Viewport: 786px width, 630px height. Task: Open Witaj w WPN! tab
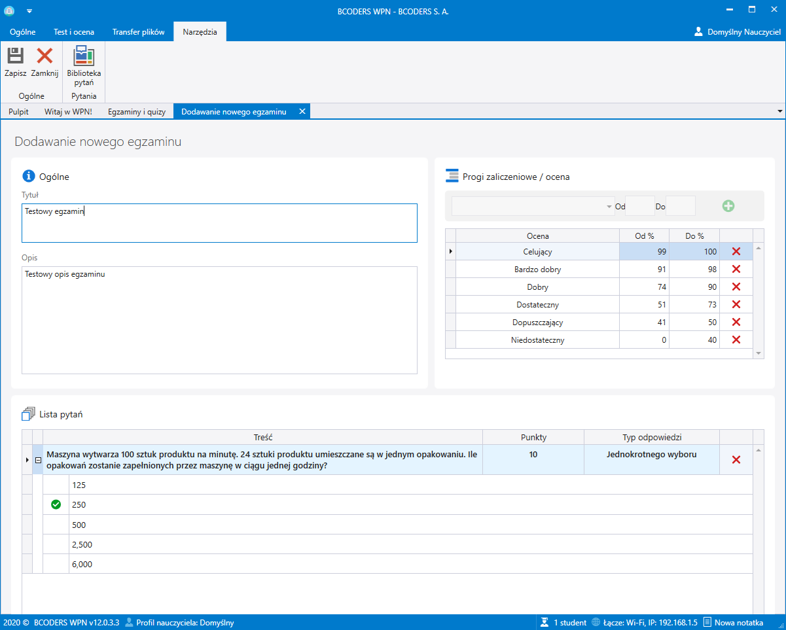tap(68, 112)
